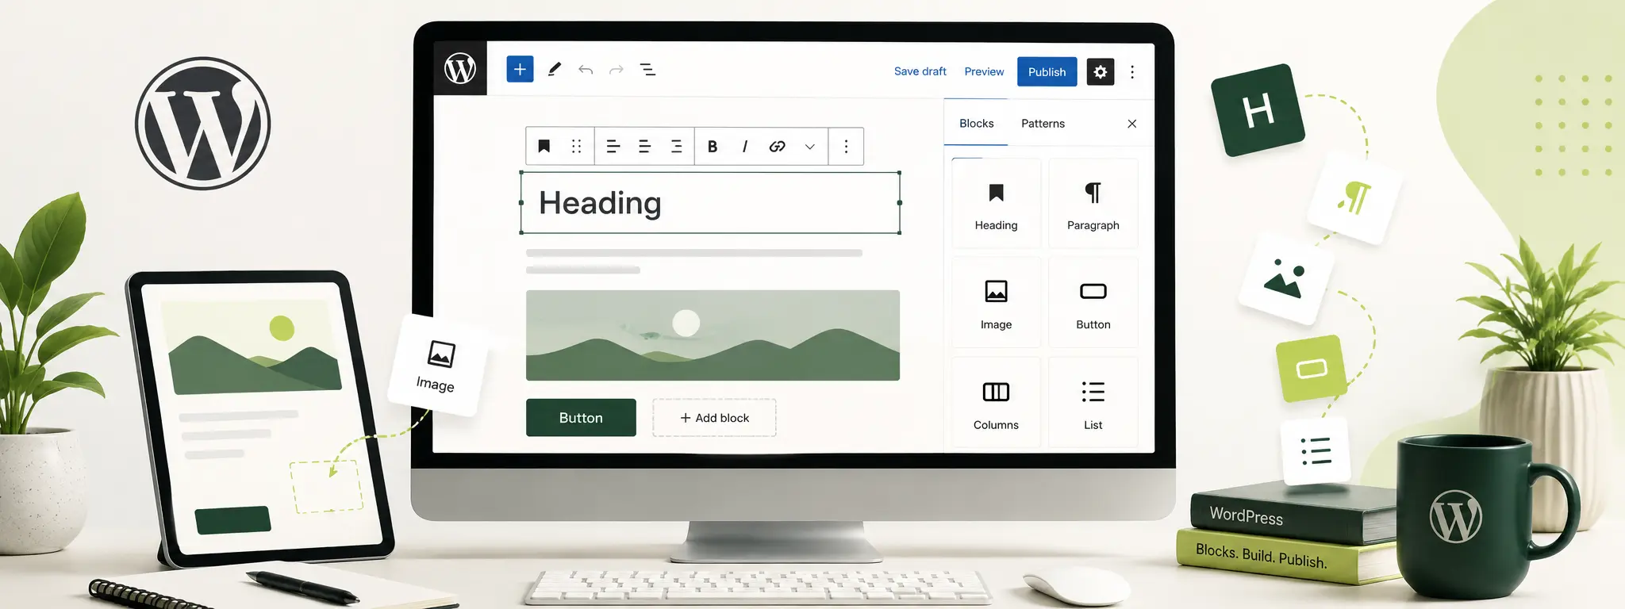Click the heading block type bookmark icon in toolbar
Viewport: 1625px width, 609px height.
tap(544, 146)
